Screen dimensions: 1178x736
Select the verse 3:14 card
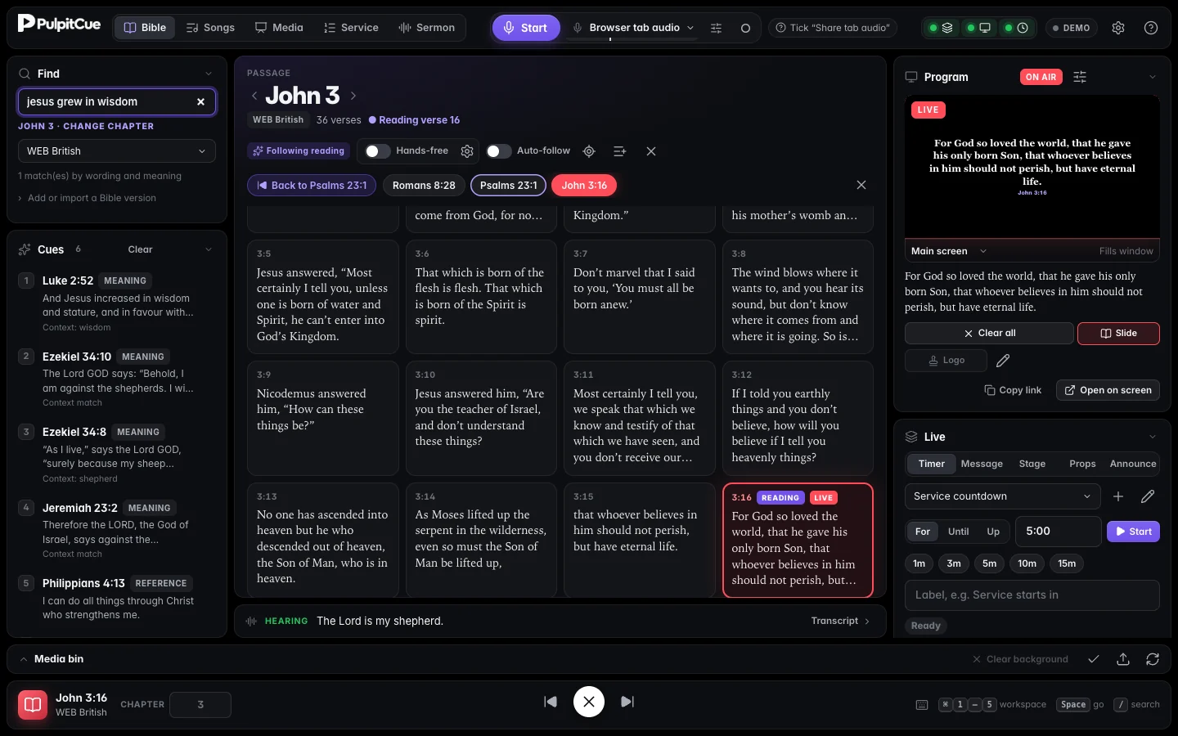pyautogui.click(x=481, y=540)
